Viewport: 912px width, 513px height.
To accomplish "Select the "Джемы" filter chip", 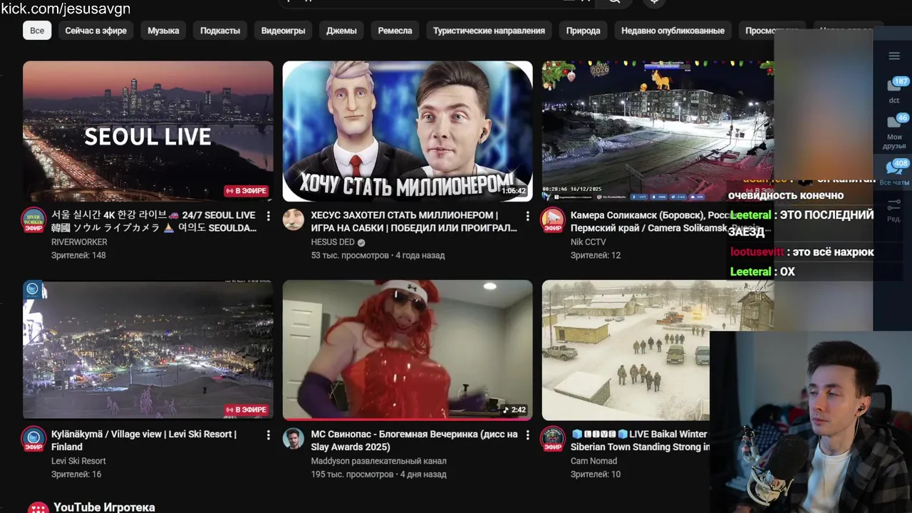I will 341,31.
